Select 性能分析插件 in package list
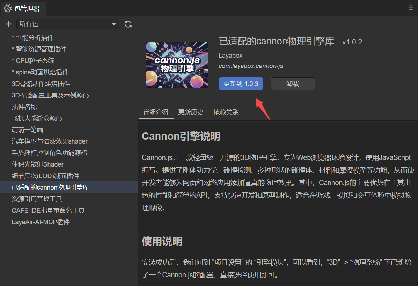 pyautogui.click(x=32, y=38)
